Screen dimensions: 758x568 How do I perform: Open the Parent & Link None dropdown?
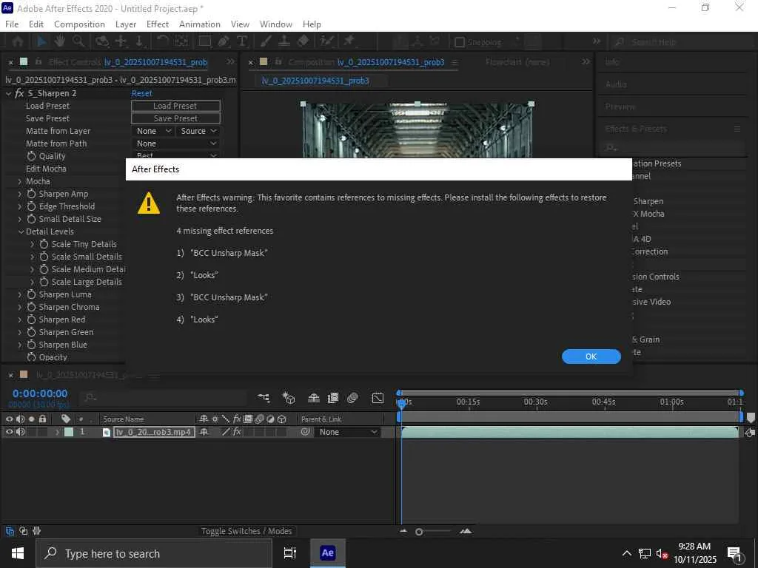348,432
